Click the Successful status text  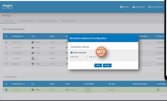72,90
